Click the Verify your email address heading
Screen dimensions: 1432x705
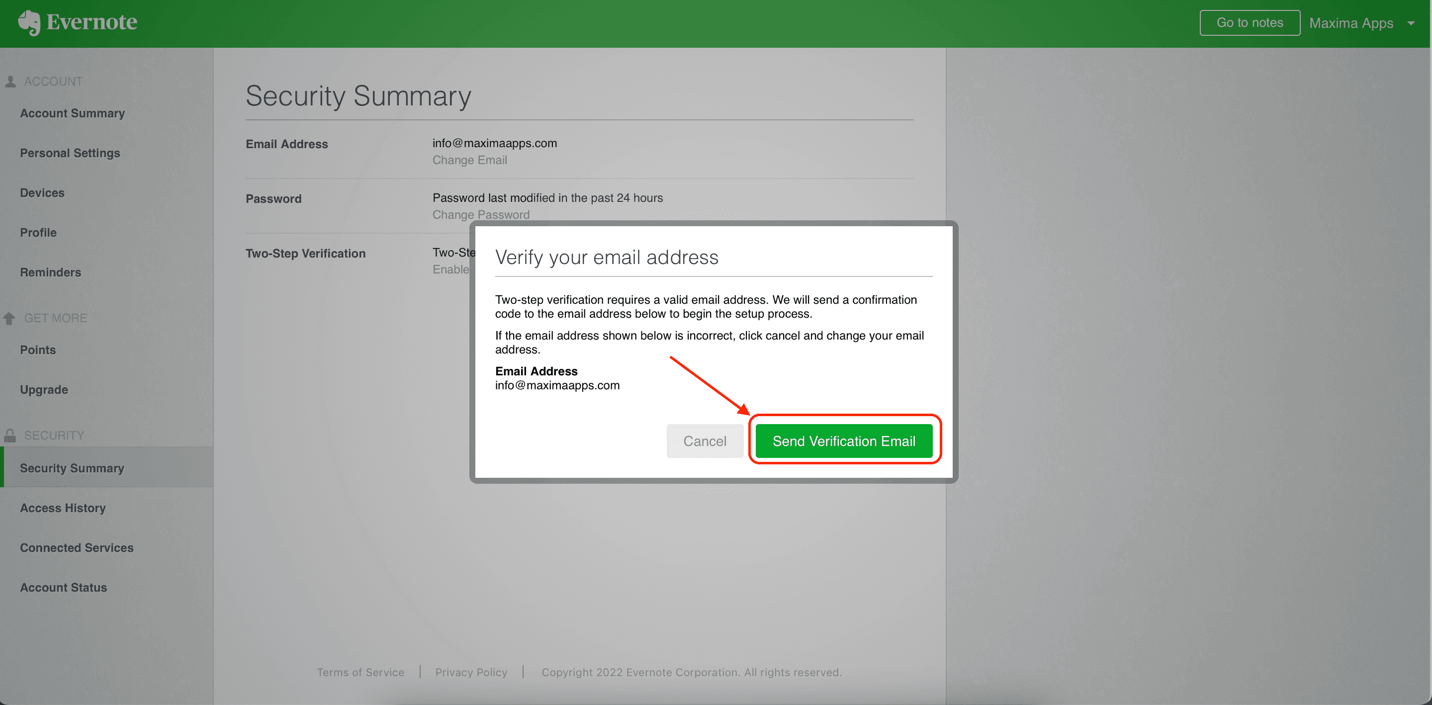pyautogui.click(x=607, y=258)
